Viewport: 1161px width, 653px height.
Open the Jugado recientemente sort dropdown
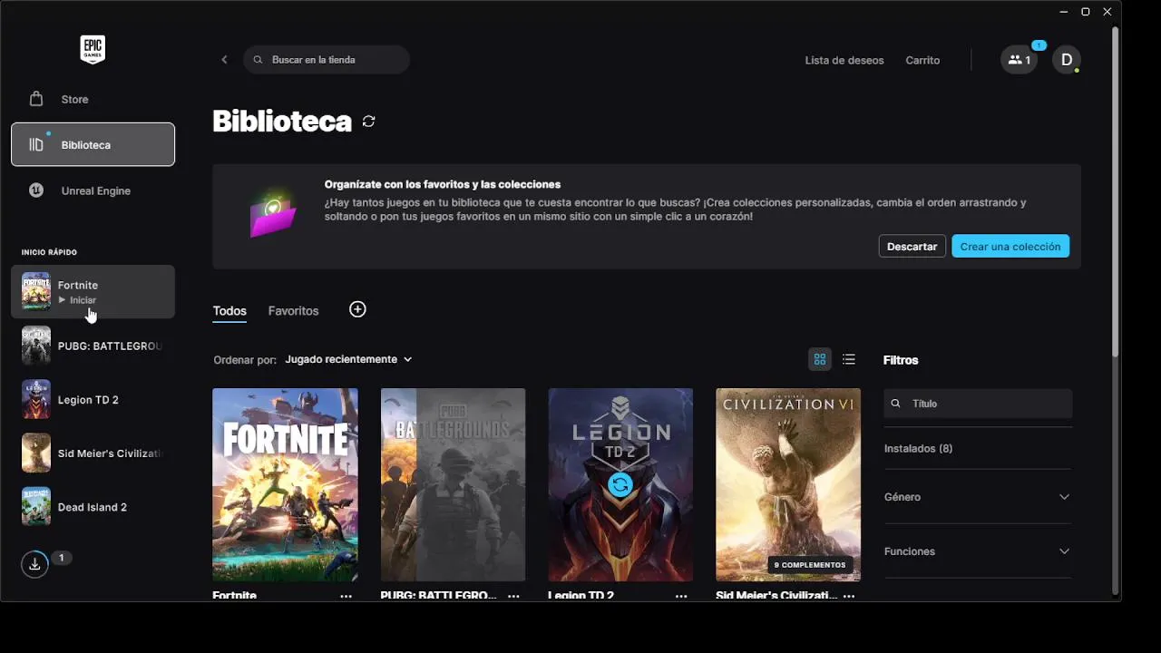[349, 359]
